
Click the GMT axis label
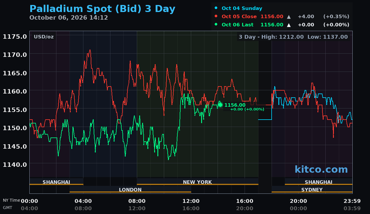(x=8, y=208)
